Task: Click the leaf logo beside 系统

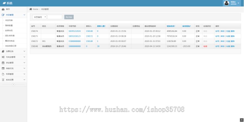Action: pos(4,3)
